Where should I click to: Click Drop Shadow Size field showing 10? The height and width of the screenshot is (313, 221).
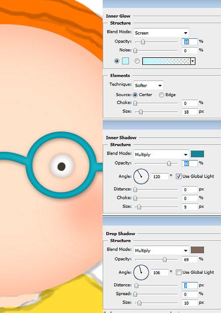tap(190, 303)
